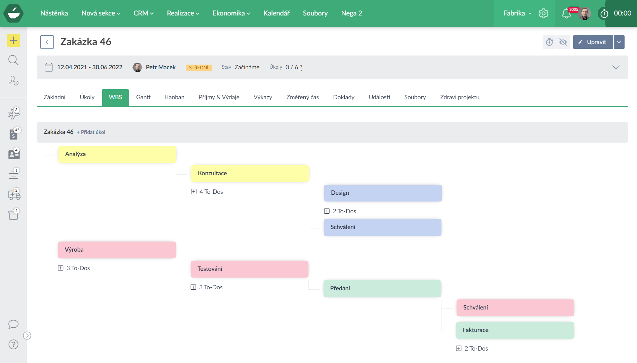This screenshot has width=637, height=363.
Task: Click the Přidat úkol link
Action: pyautogui.click(x=91, y=132)
